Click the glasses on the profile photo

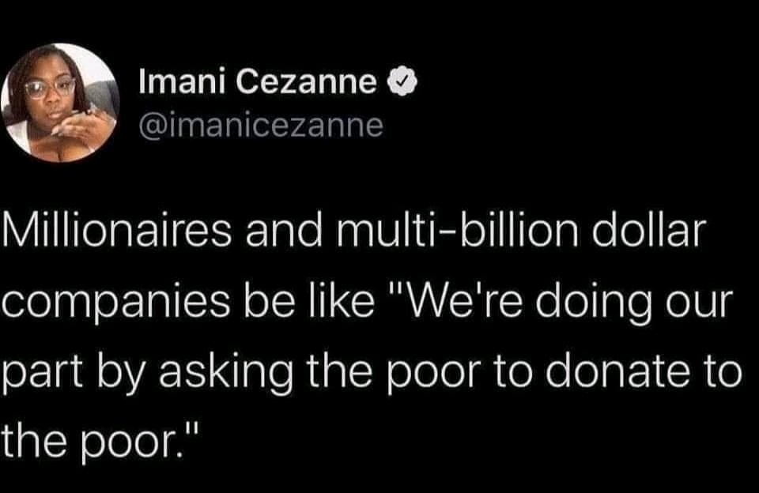51,88
